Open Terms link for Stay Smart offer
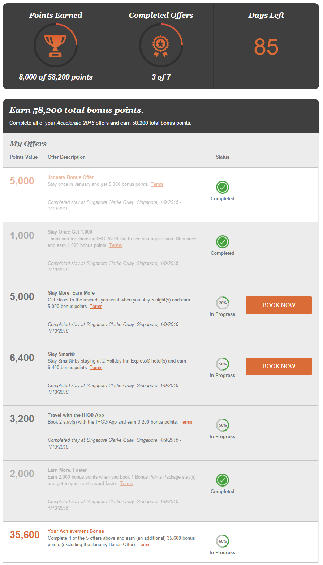Image resolution: width=323 pixels, height=565 pixels. [96, 368]
